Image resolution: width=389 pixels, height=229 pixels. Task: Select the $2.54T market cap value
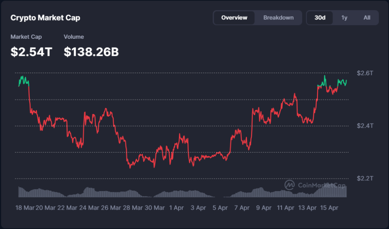point(31,52)
